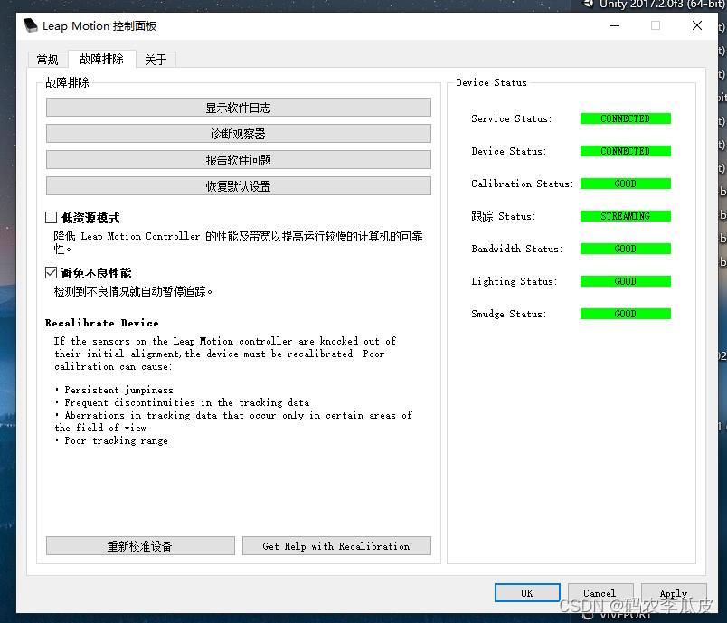The width and height of the screenshot is (727, 623).
Task: Click the Leap Motion app icon in title bar
Action: click(30, 25)
